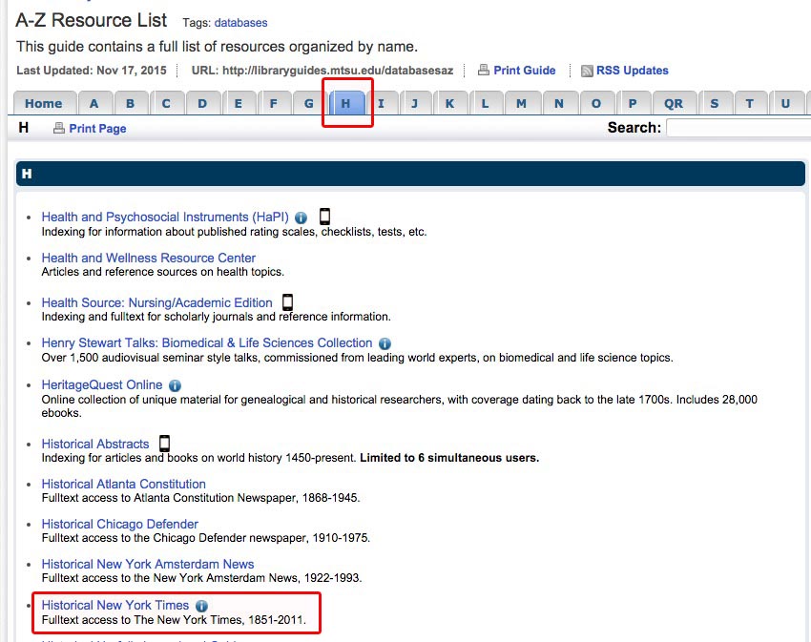Select the active H tab
811x642 pixels.
(x=346, y=103)
